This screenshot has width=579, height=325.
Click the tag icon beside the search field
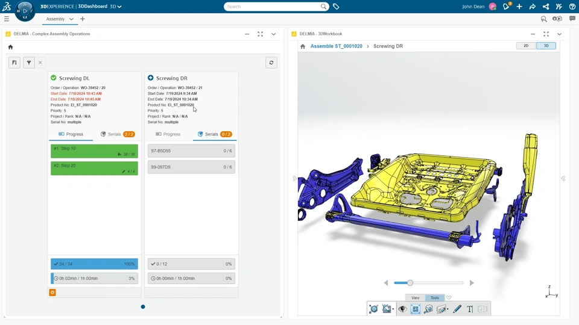pyautogui.click(x=336, y=7)
